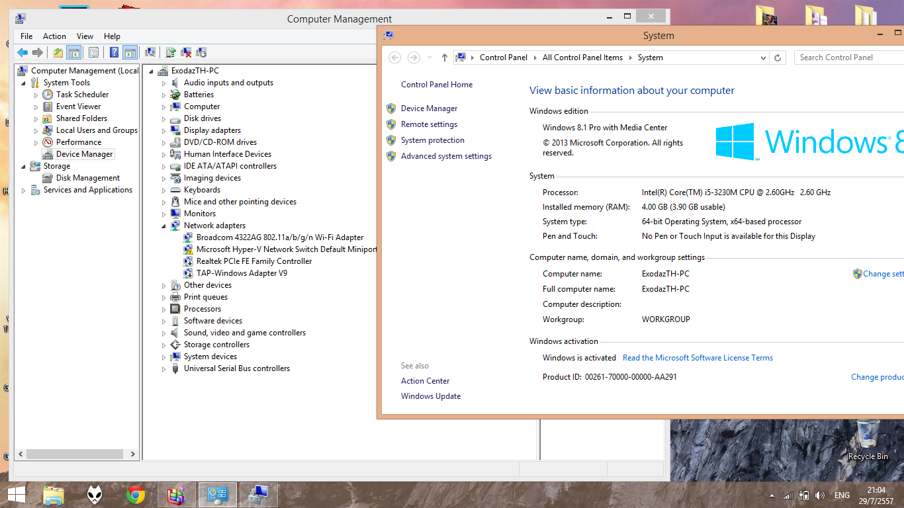Viewport: 904px width, 508px height.
Task: Go to Control Panel Home
Action: [x=437, y=85]
